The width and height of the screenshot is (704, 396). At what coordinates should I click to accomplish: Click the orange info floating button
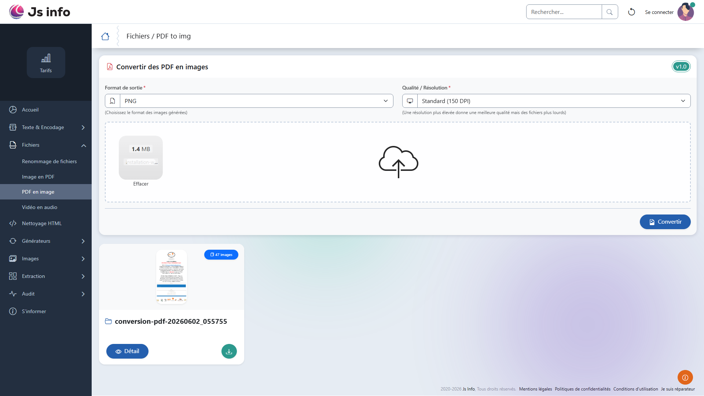click(x=685, y=377)
